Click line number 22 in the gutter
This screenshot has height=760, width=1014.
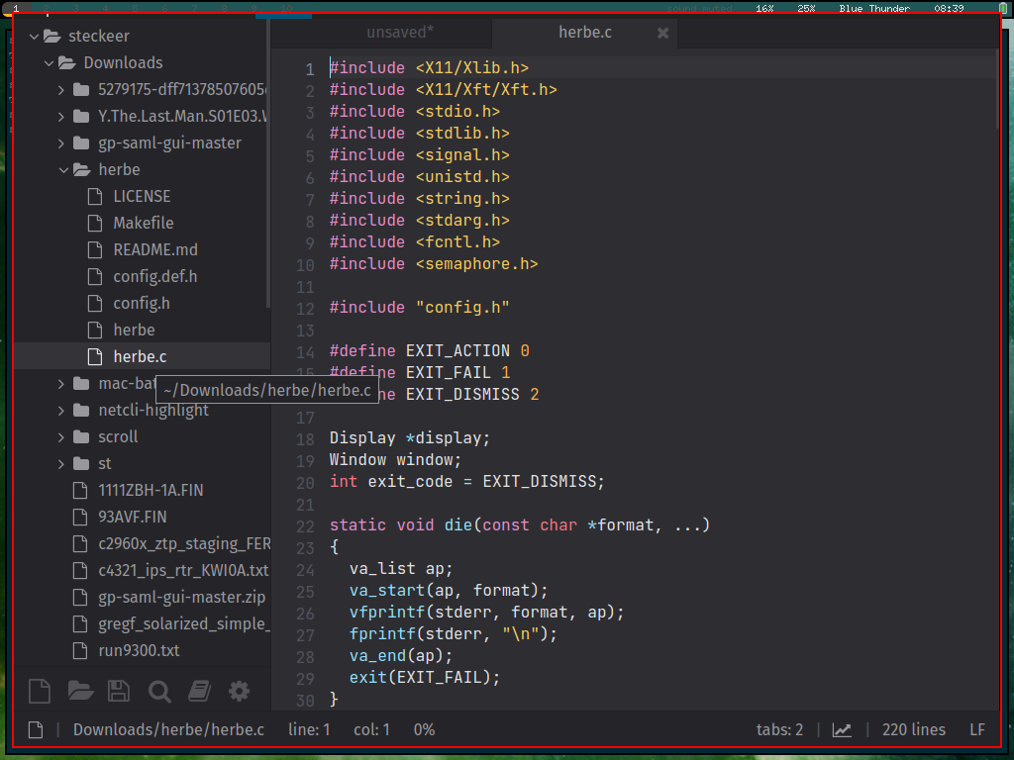pyautogui.click(x=305, y=526)
